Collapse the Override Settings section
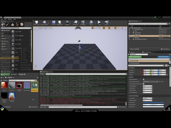The width and height of the screenshot is (171, 128). point(129,96)
